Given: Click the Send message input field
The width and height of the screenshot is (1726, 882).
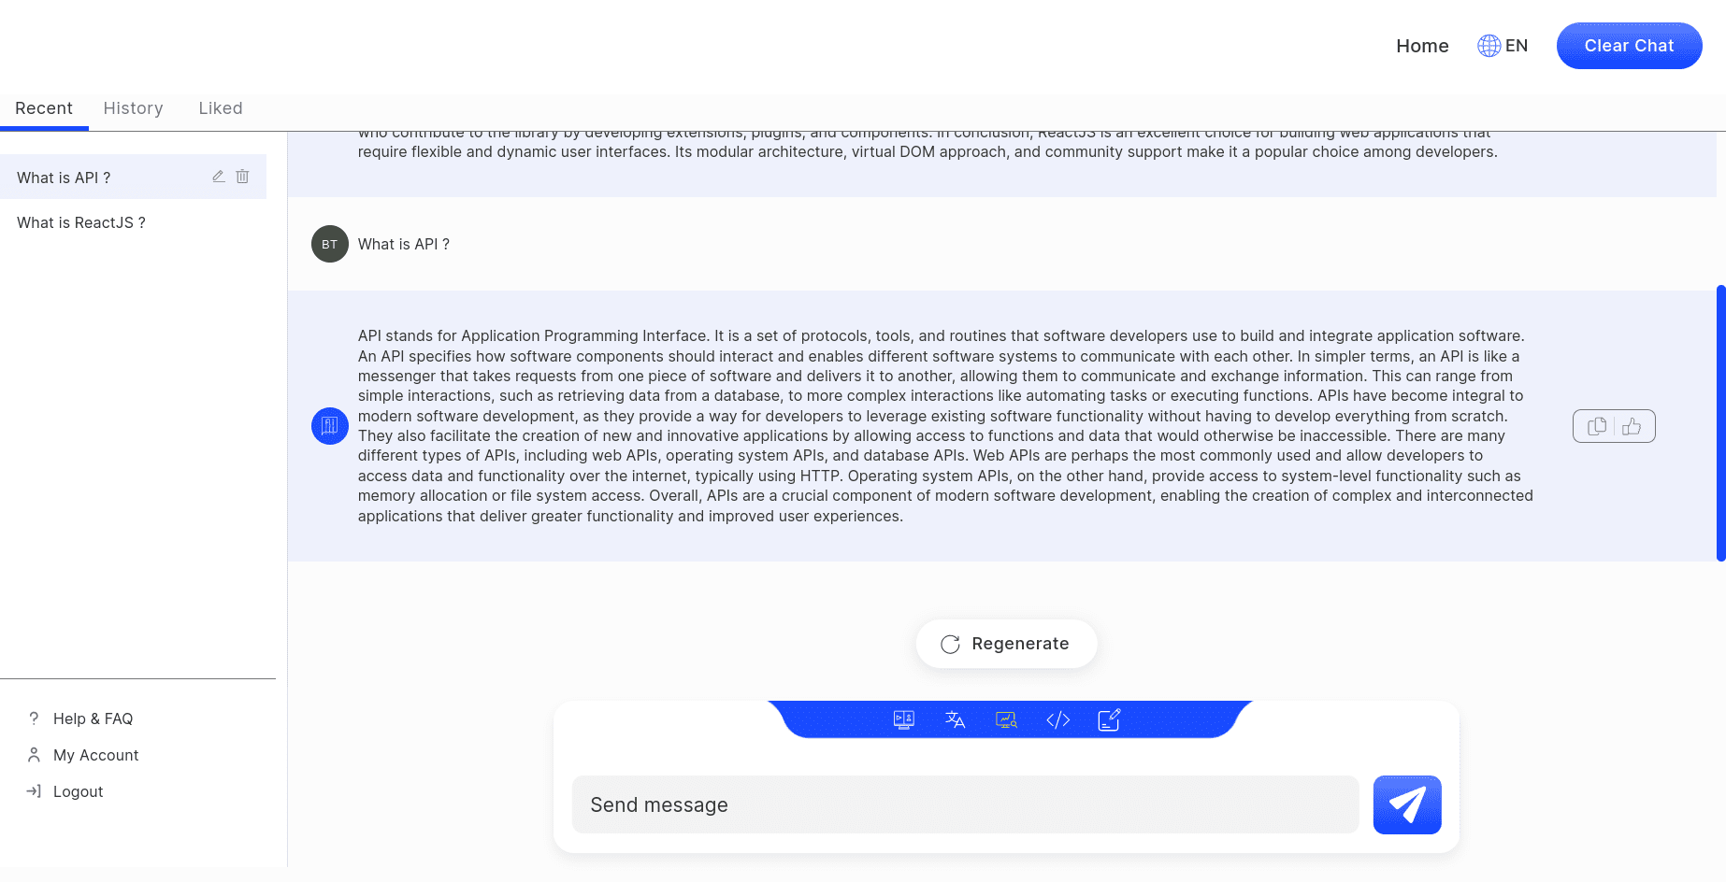Looking at the screenshot, I should [x=965, y=804].
